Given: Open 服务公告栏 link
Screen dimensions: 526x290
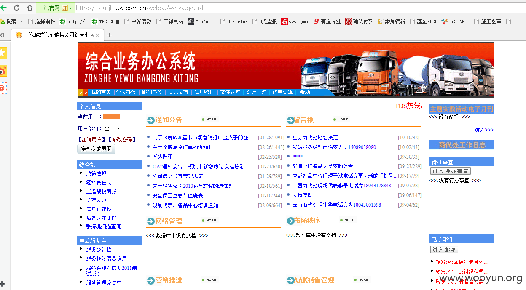Looking at the screenshot, I should (99, 249).
